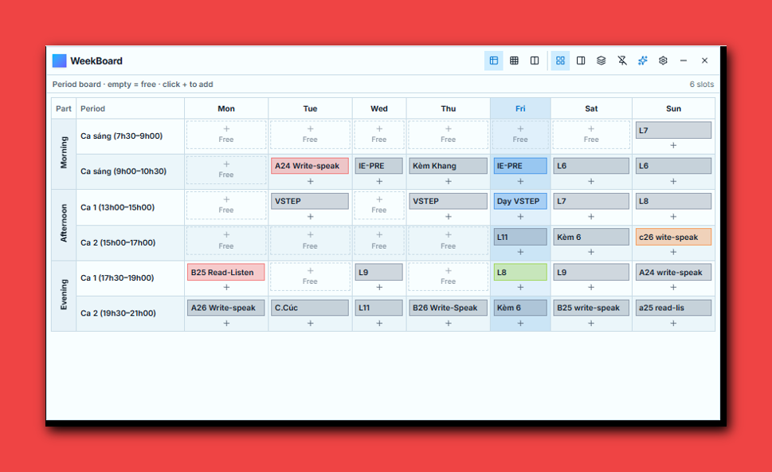
Task: Add entry below Sunday c26 wite-speak
Action: pos(673,252)
